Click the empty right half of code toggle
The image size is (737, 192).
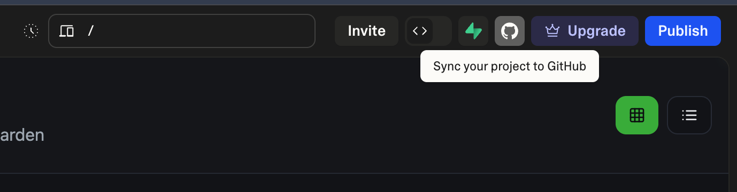point(442,31)
